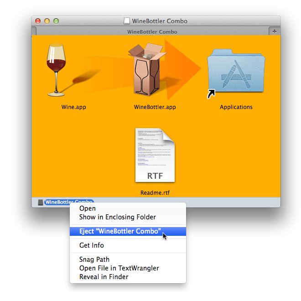Select the Readme.rtf document icon

tap(155, 155)
